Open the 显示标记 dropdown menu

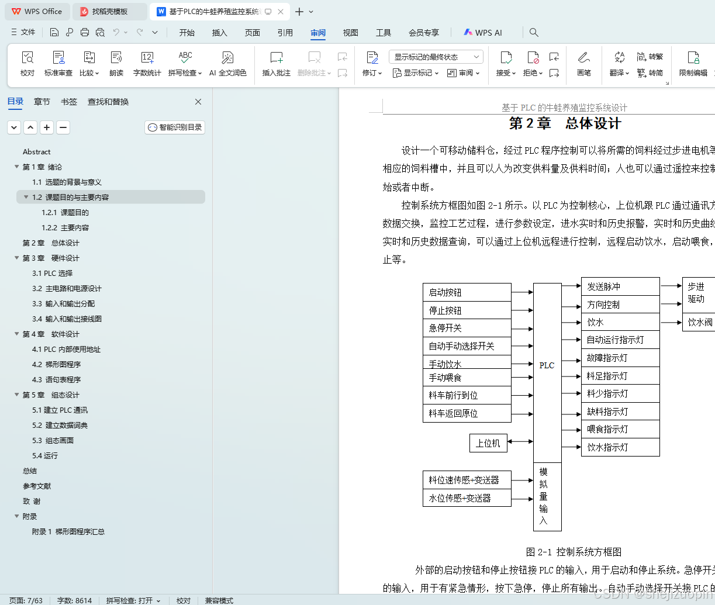coord(415,73)
